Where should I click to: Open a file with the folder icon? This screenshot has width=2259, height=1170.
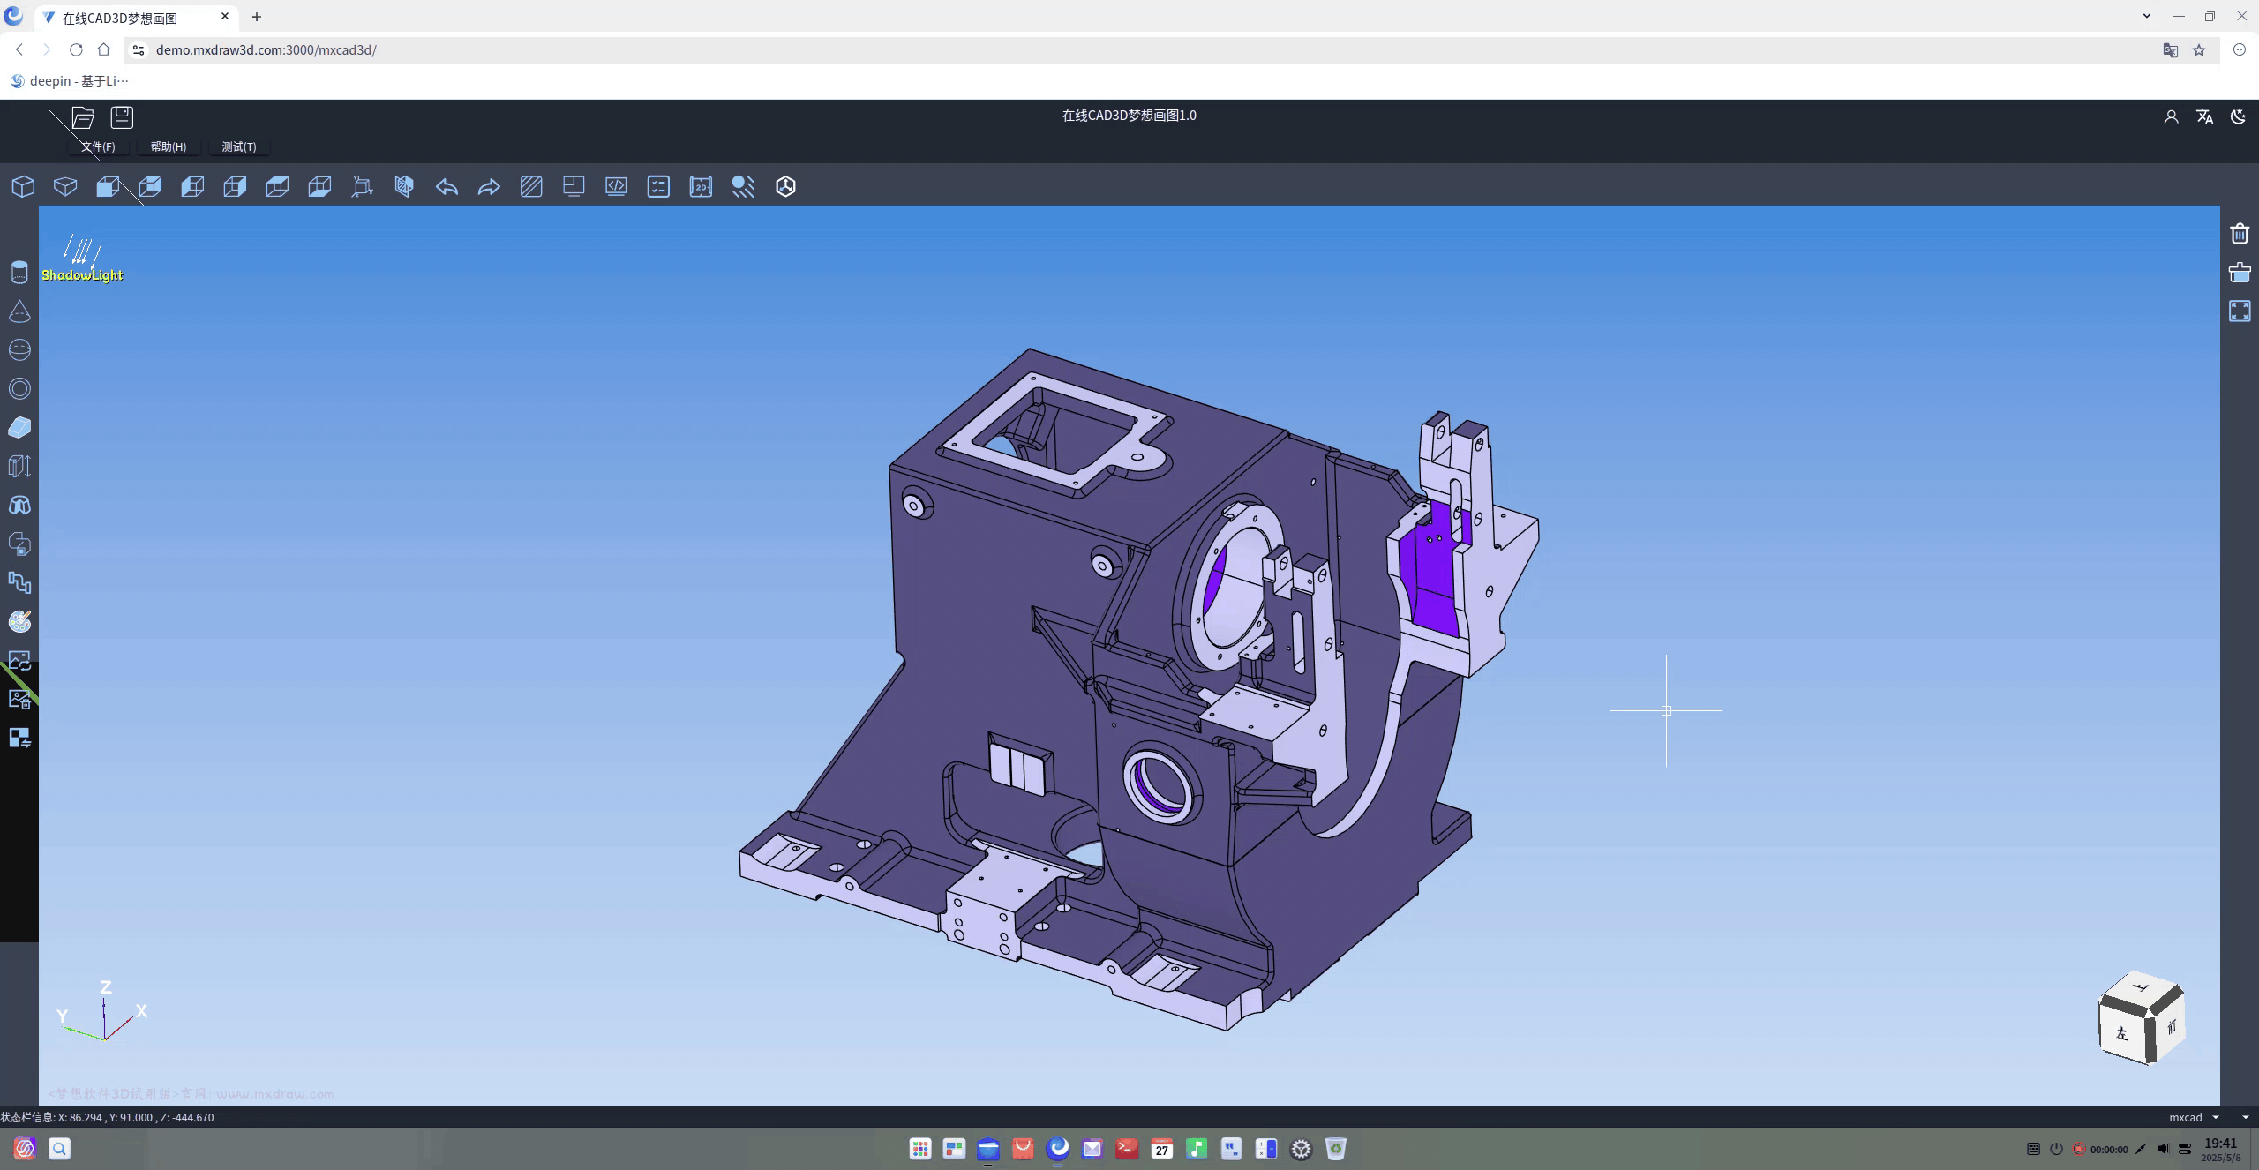pos(83,117)
